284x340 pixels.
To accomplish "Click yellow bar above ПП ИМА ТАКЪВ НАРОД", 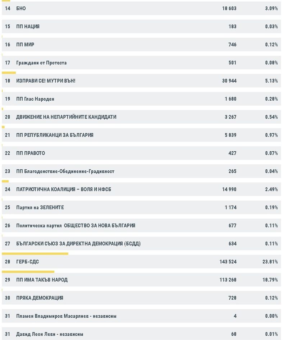I will [x=28, y=272].
